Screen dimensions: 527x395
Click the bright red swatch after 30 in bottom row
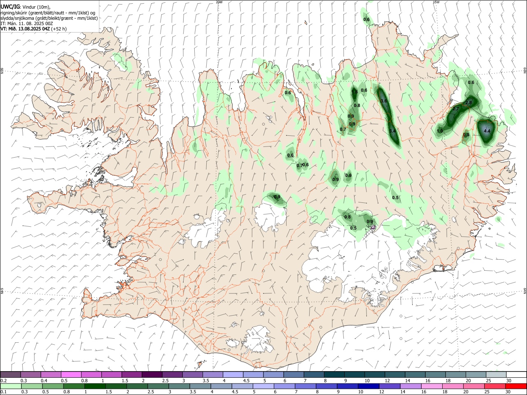[516, 386]
